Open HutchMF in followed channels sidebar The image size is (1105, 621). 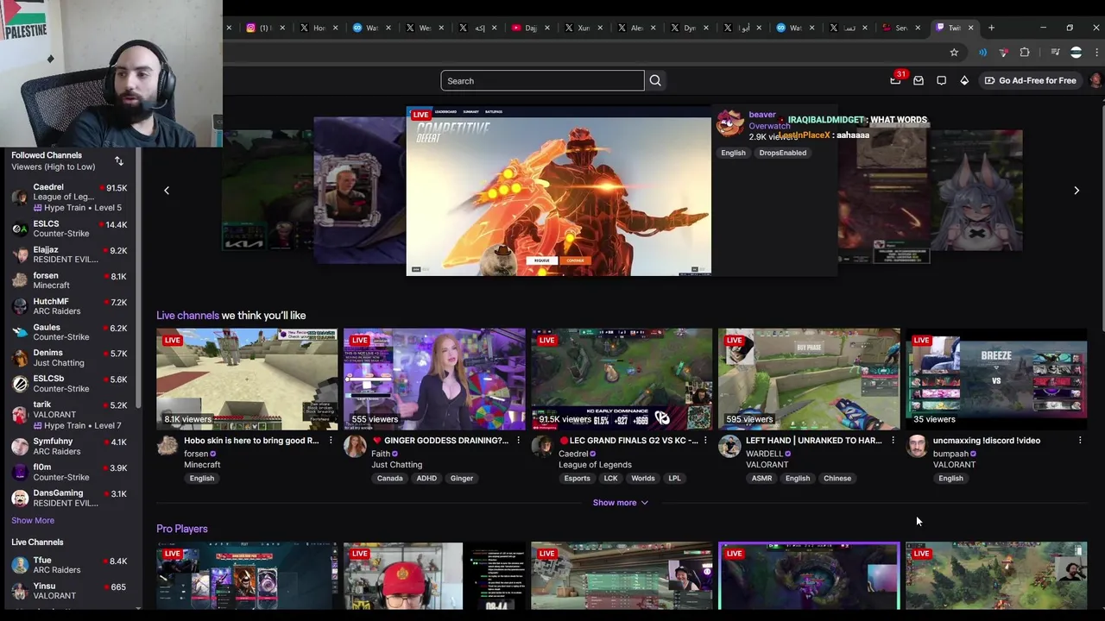[71, 306]
